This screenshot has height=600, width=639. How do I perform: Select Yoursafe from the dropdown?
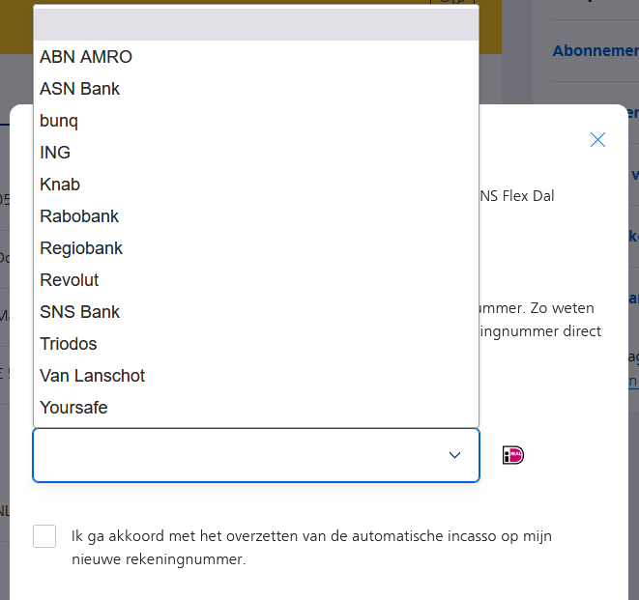(x=73, y=408)
